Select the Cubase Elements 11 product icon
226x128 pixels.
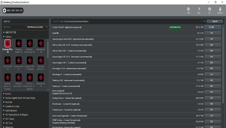coord(18,78)
